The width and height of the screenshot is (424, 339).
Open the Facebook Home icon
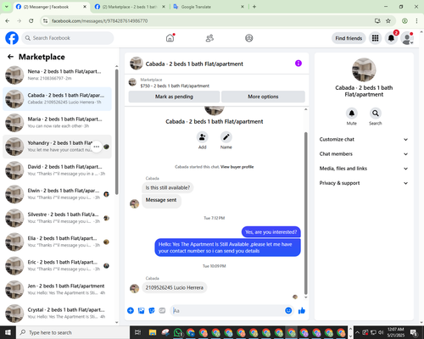pos(170,38)
